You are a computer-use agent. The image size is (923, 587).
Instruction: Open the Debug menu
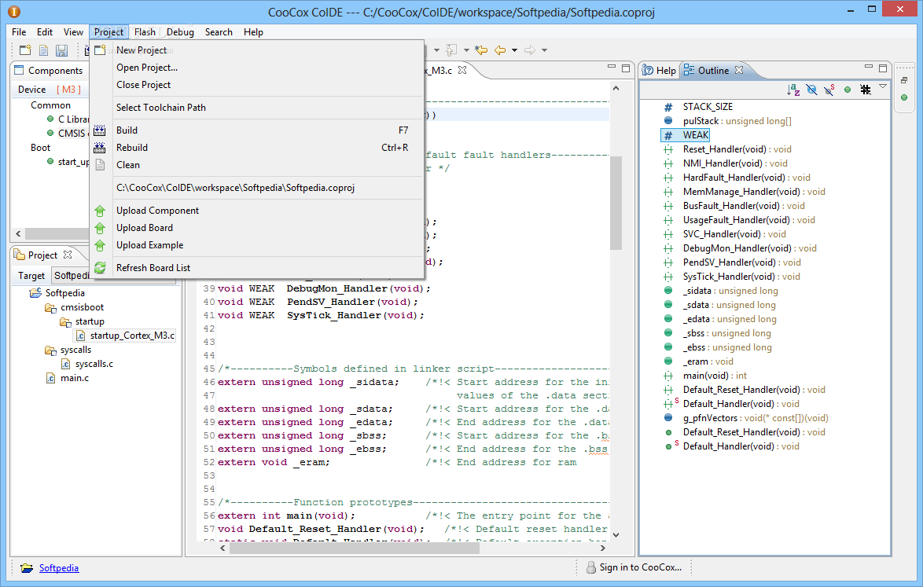click(180, 31)
